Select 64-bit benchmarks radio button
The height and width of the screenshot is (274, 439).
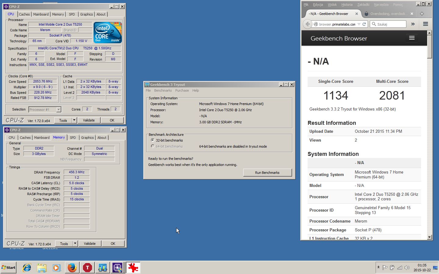click(153, 146)
